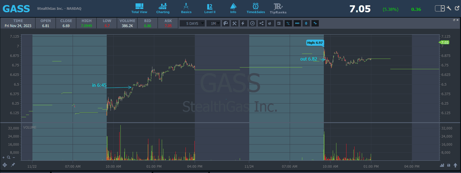Screen dimensions: 461x173
Task: Save the chart with the disk icon
Action: [x=449, y=165]
